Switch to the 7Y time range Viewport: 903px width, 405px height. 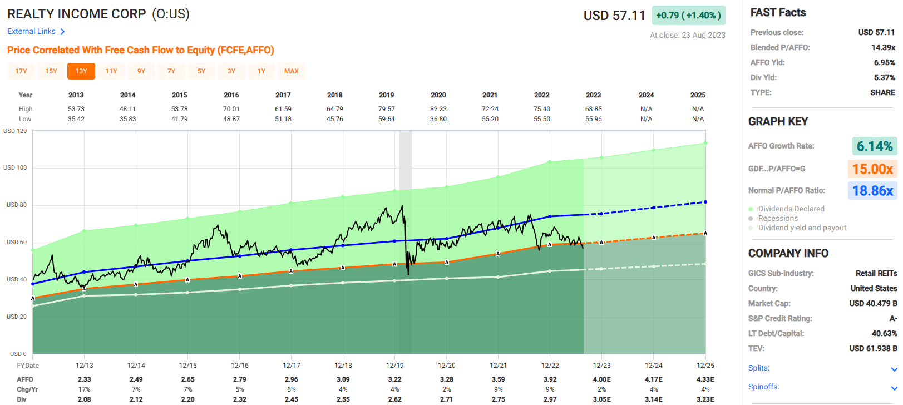[171, 71]
